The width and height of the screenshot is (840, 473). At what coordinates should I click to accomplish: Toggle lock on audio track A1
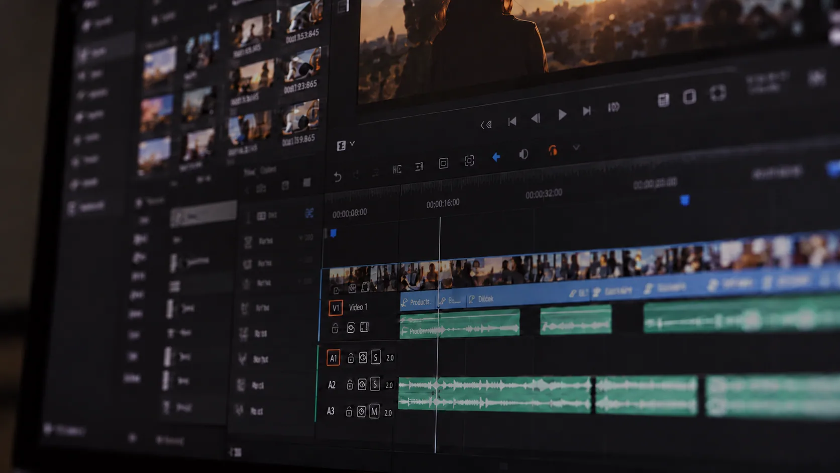(x=351, y=358)
